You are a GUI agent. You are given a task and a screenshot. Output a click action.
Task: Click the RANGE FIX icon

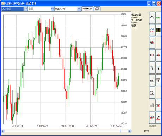[x=158, y=80]
